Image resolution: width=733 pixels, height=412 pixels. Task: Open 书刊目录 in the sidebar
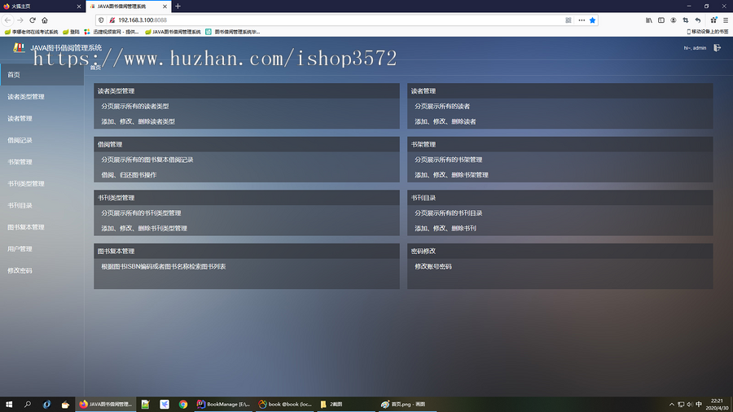coord(42,205)
